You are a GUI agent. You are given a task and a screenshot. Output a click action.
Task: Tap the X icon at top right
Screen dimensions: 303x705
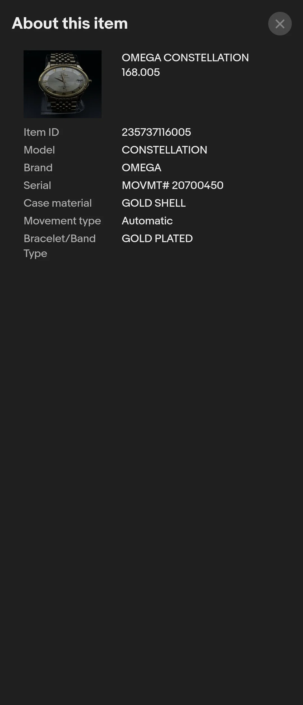coord(280,24)
